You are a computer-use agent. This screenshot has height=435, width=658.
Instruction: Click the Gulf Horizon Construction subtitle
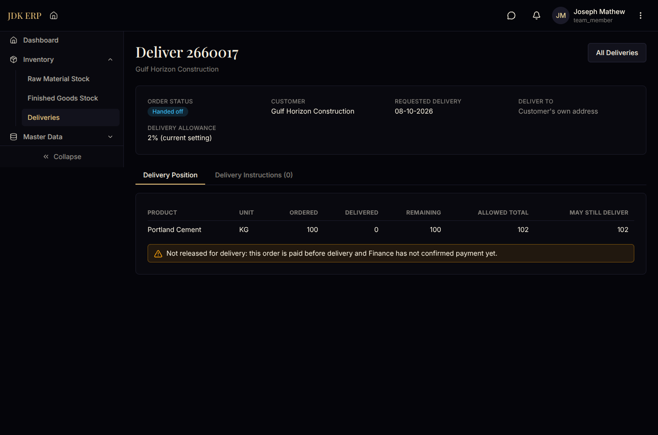pyautogui.click(x=177, y=69)
